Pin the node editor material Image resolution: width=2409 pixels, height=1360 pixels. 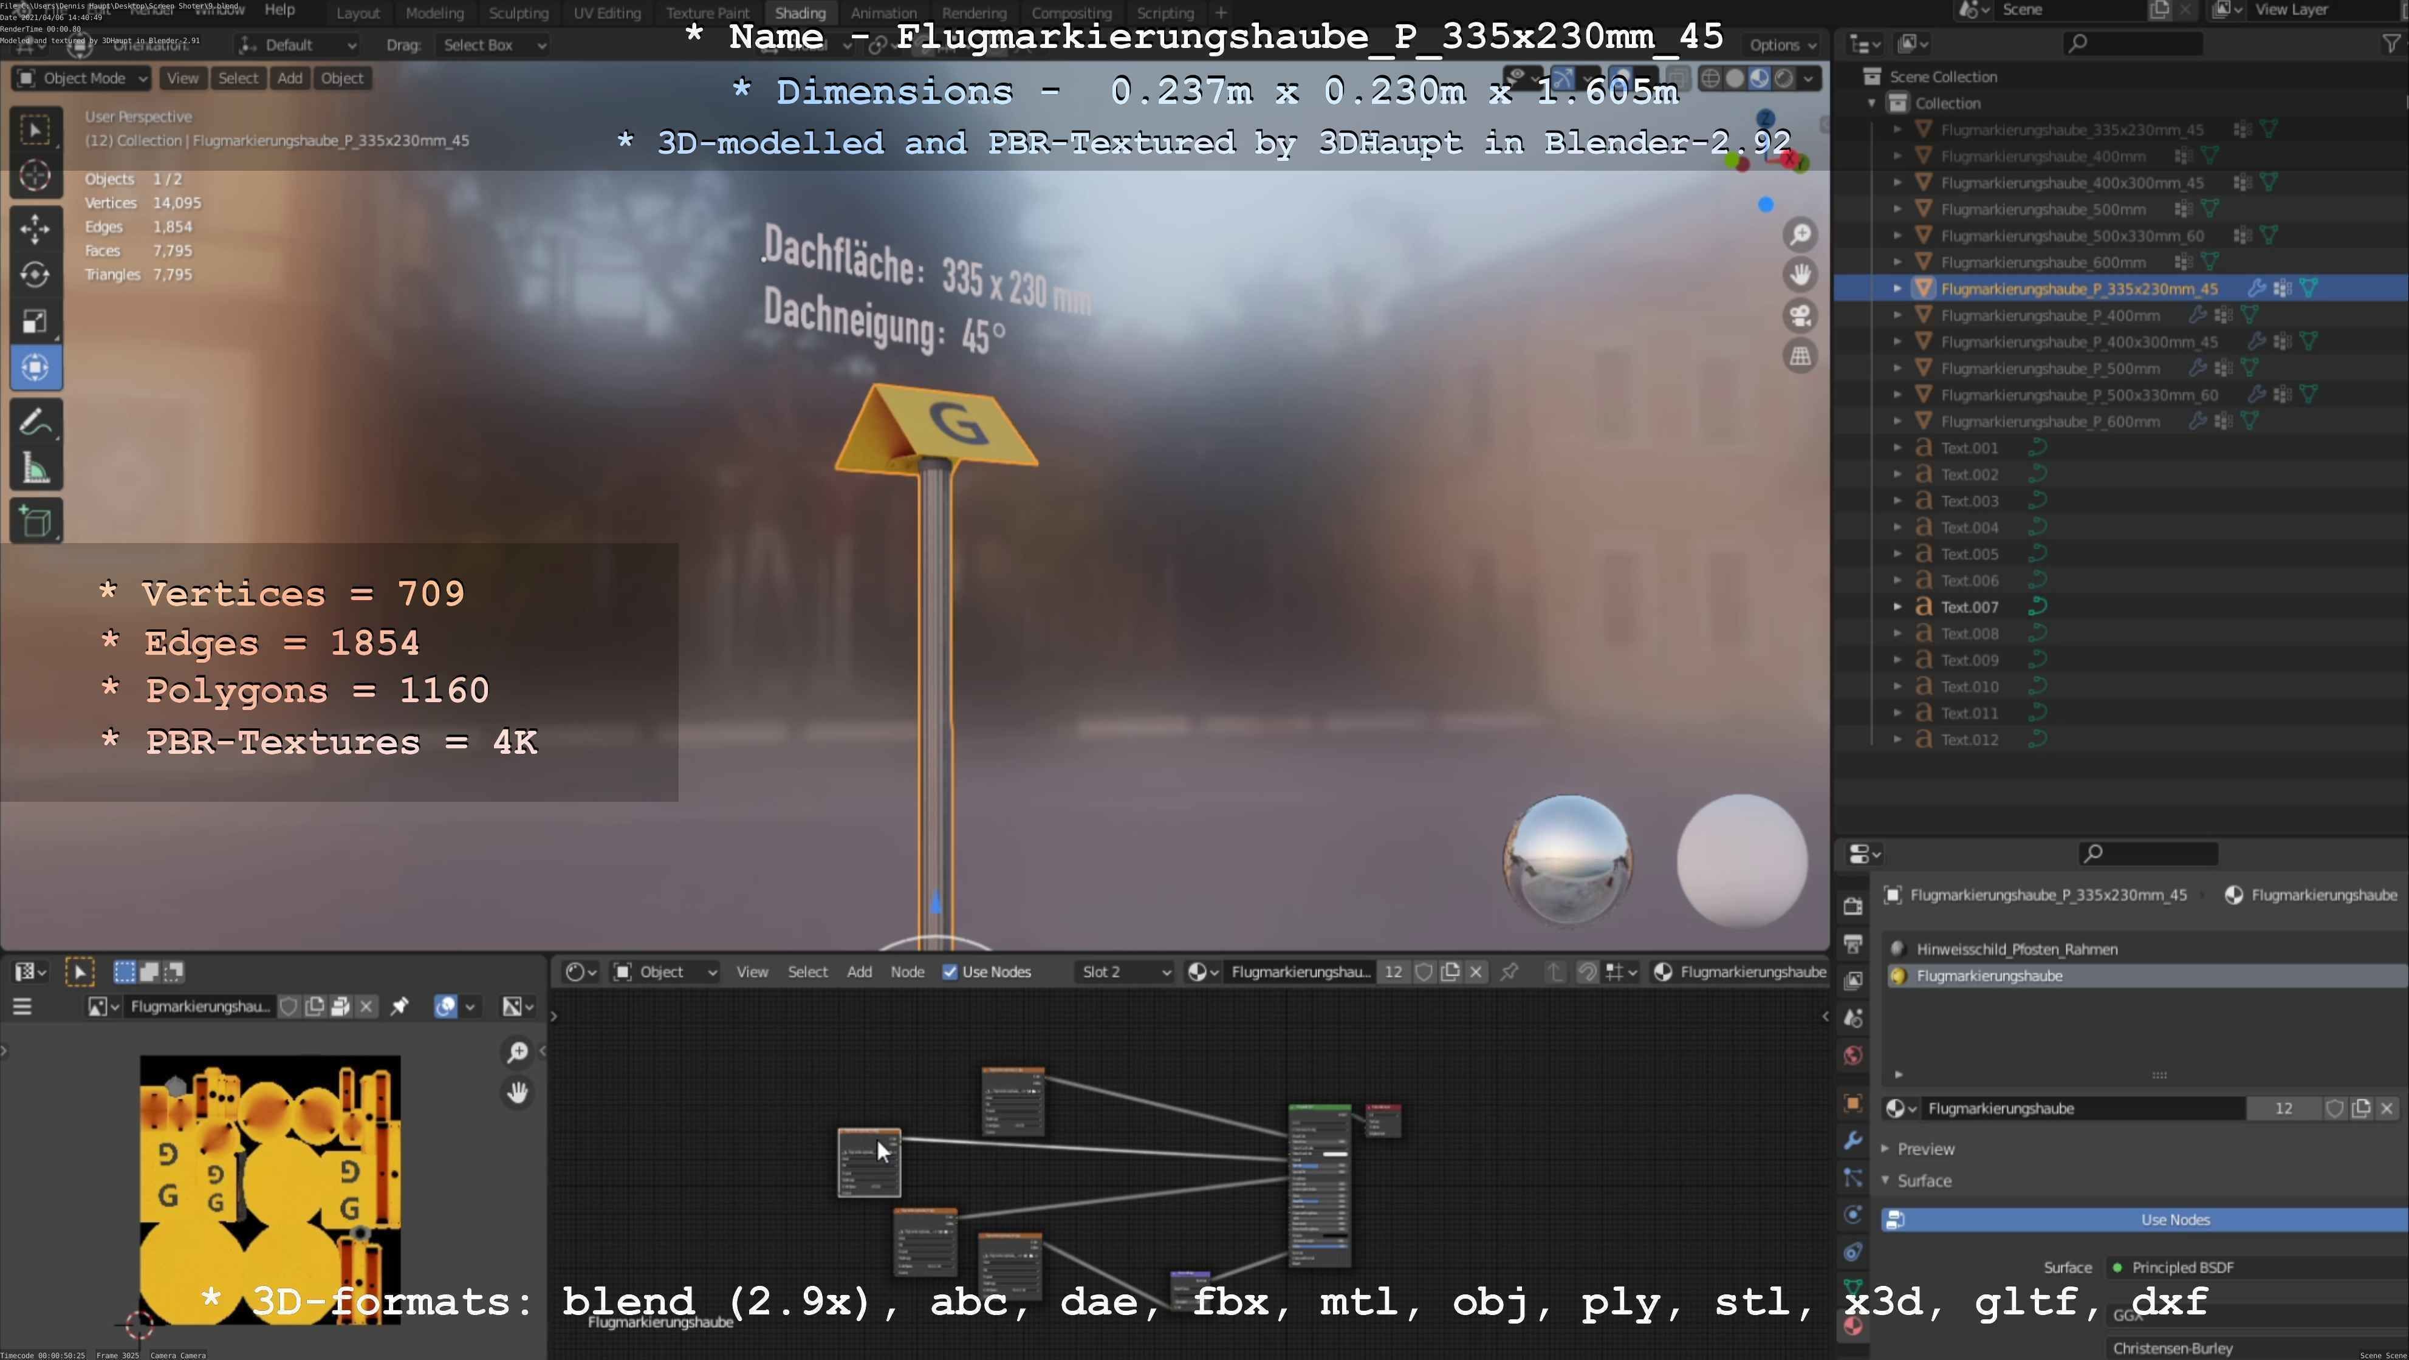[1509, 972]
